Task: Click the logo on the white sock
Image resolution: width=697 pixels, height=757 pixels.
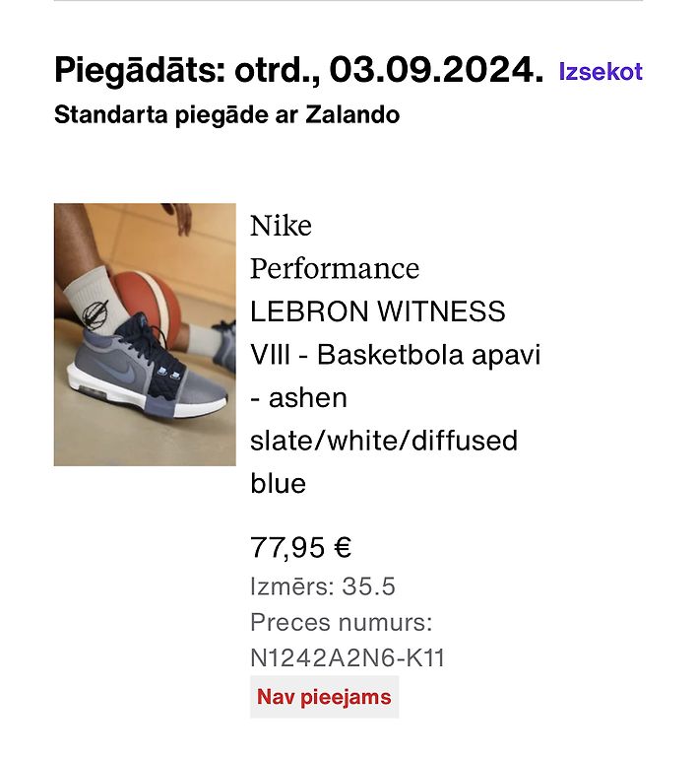Action: click(x=95, y=313)
